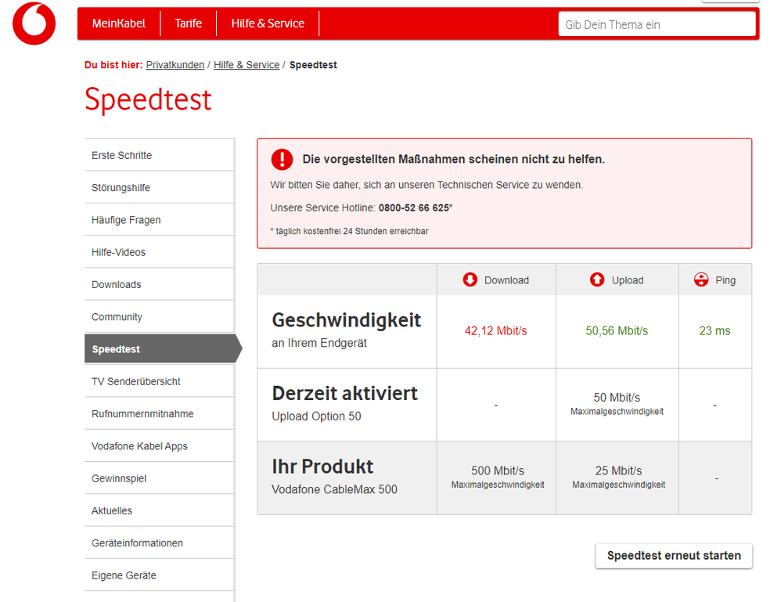Click the red Download arrow icon

470,279
